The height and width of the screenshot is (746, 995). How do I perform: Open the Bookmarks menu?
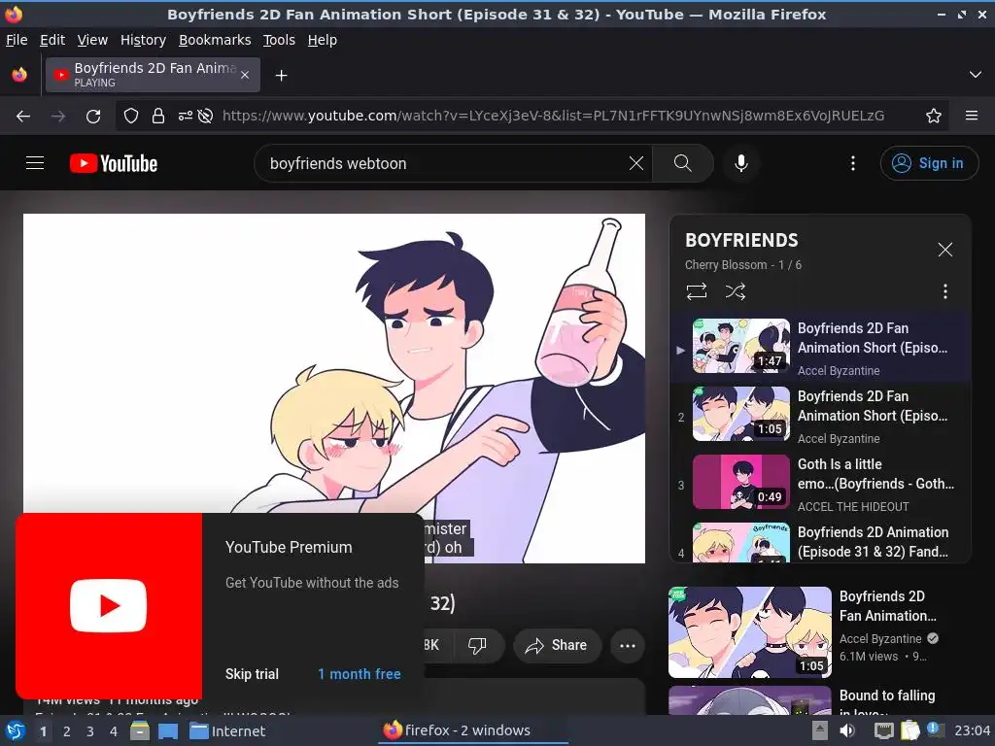[x=215, y=40]
